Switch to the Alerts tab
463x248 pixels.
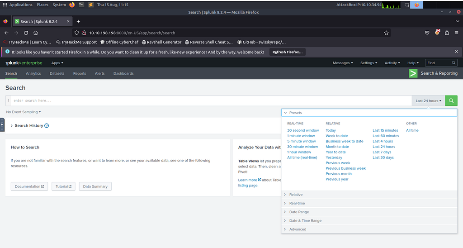[99, 73]
